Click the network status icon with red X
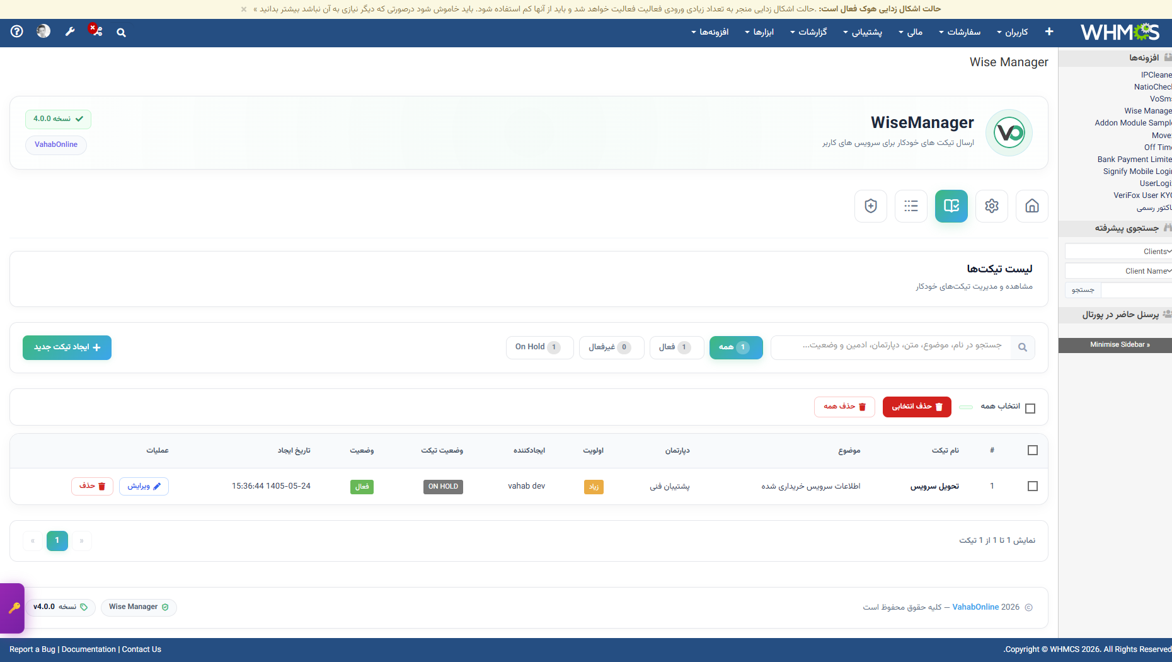 pyautogui.click(x=95, y=30)
